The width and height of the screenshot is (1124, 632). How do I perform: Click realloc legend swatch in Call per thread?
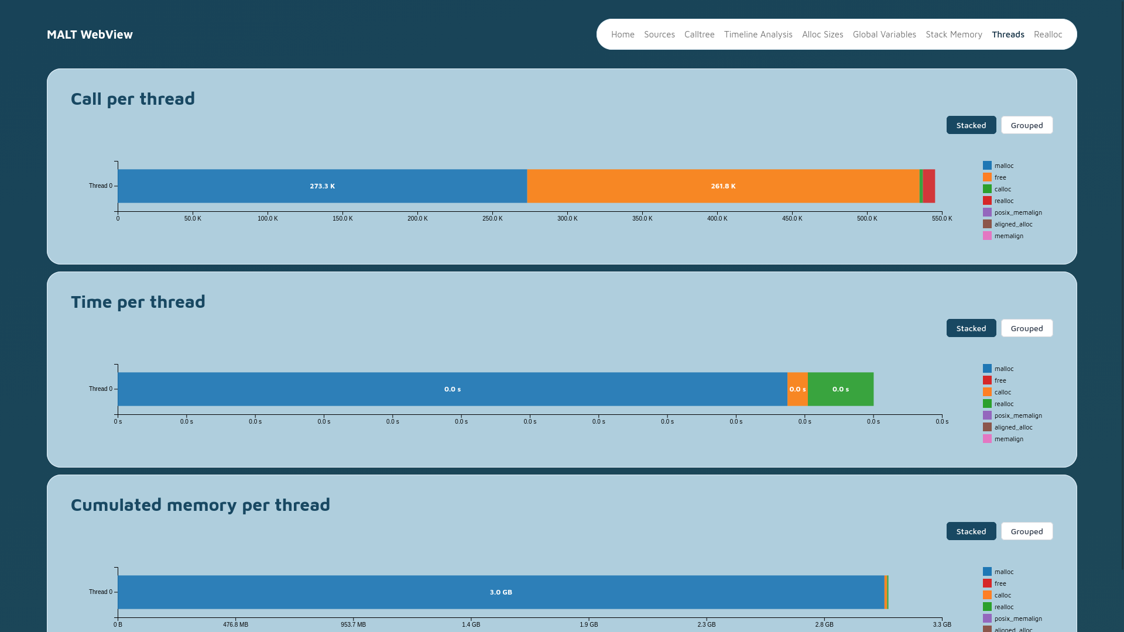[x=987, y=201]
